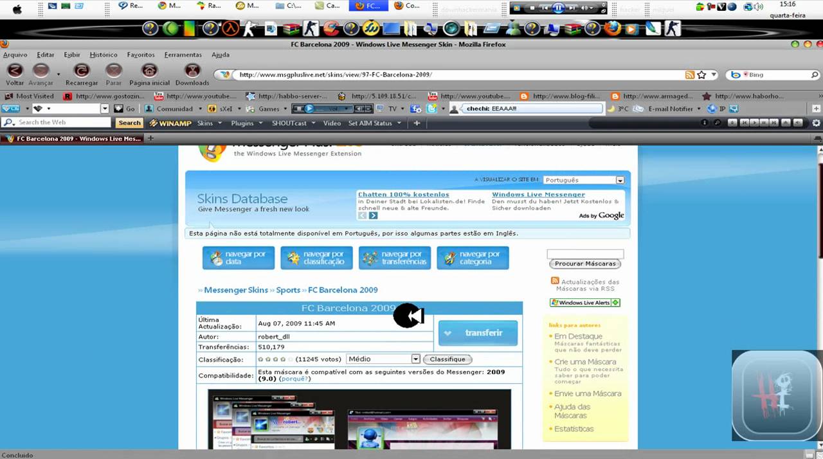Click the navegar por categoria icon button
823x459 pixels.
coord(473,258)
